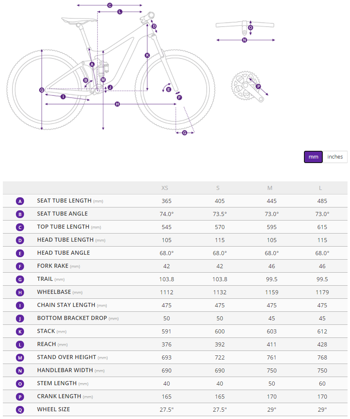This screenshot has width=350, height=419.
Task: Click the N icon beside Handlebar Width
Action: click(x=20, y=370)
